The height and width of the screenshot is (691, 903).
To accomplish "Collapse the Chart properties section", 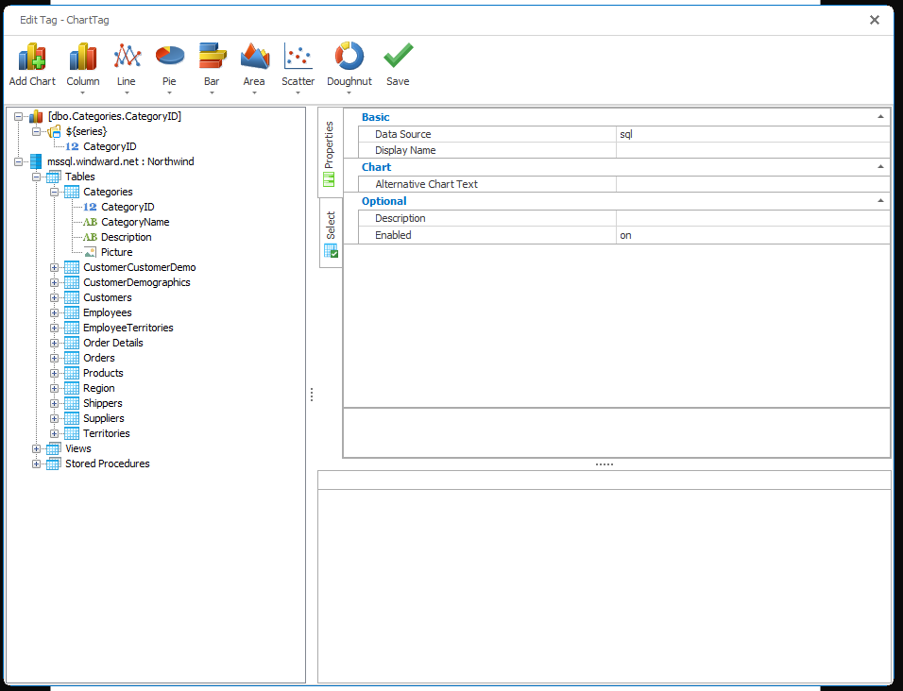I will (x=880, y=167).
